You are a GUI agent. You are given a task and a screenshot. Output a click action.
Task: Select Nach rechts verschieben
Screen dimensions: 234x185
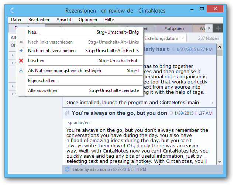pyautogui.click(x=80, y=51)
